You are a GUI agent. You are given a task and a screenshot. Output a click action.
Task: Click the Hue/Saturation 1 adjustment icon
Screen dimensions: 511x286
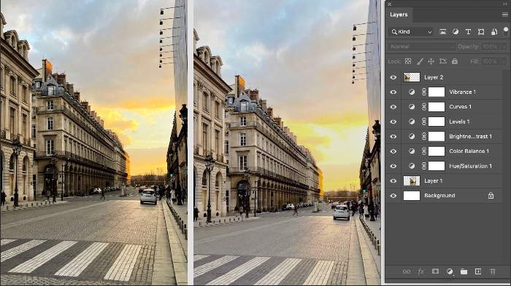point(412,166)
